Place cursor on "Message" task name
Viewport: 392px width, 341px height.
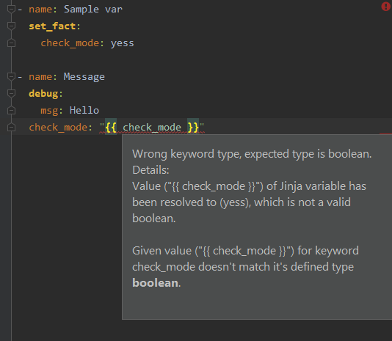pos(84,77)
